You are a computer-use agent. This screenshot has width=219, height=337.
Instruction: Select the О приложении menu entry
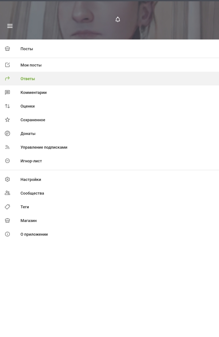pyautogui.click(x=34, y=234)
